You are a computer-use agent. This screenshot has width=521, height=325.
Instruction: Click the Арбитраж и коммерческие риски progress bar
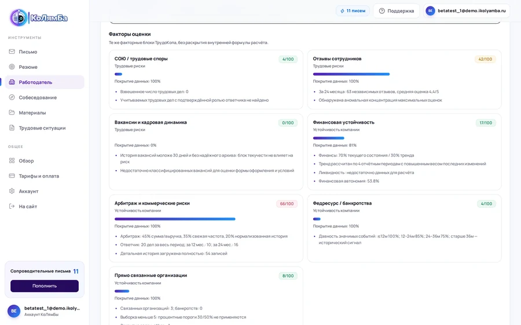click(x=175, y=219)
